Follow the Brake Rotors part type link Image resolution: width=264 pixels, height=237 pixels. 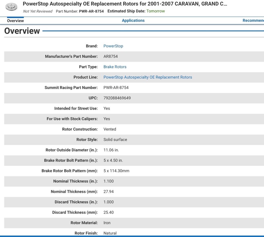click(x=115, y=67)
